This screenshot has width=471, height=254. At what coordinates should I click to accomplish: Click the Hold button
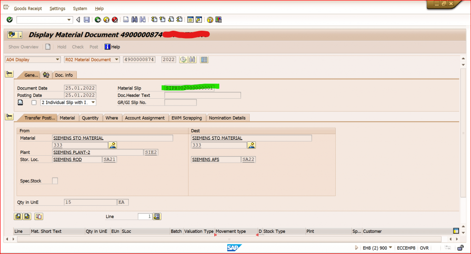tap(62, 47)
